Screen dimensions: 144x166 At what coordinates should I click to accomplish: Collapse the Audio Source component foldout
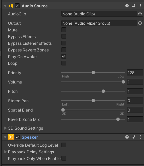click(x=5, y=6)
